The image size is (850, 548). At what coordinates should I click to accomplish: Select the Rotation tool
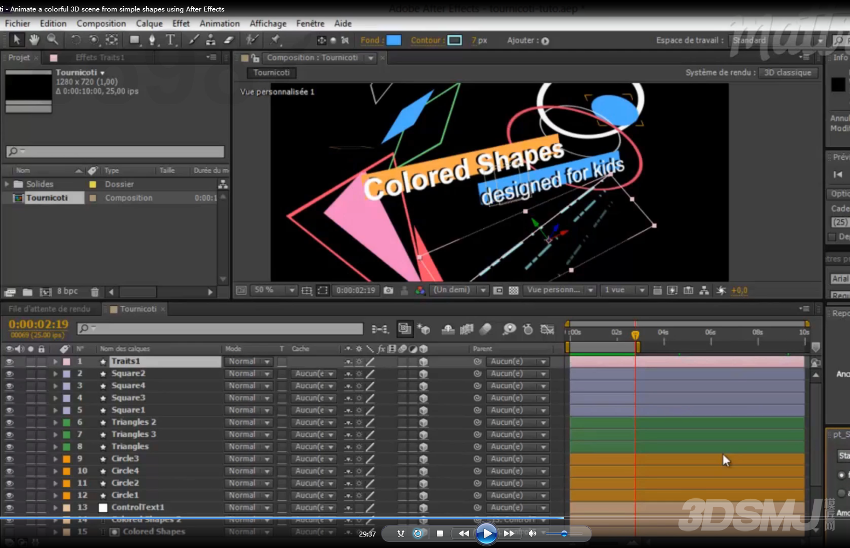(x=76, y=40)
